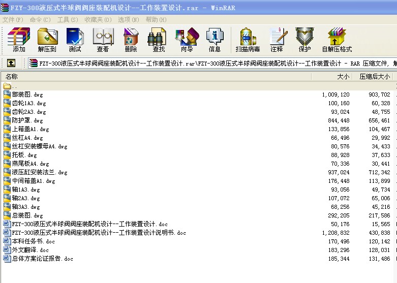
Task: Open the 查看 (View) toolbar icon
Action: point(103,37)
